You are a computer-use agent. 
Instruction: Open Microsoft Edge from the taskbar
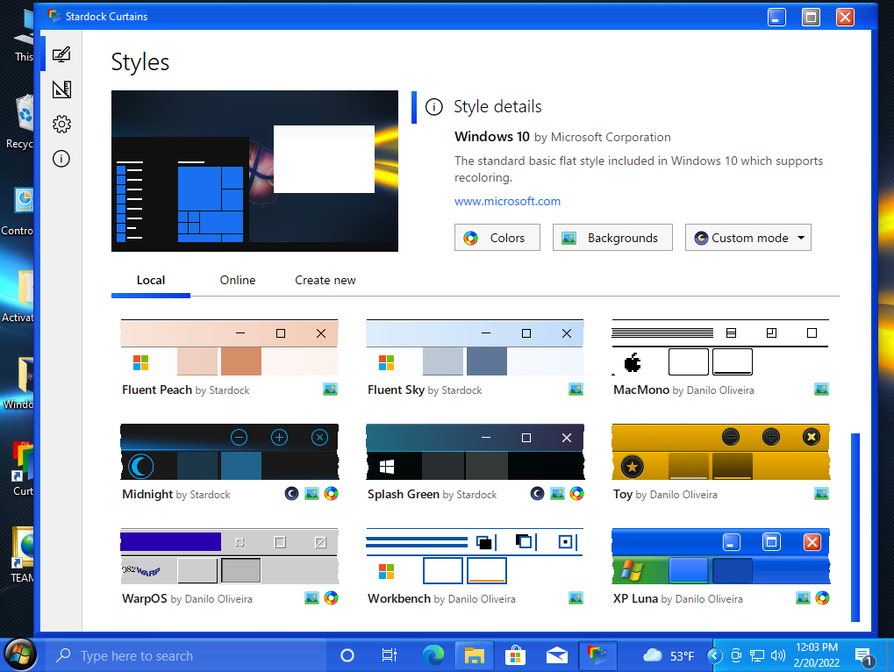click(x=433, y=655)
